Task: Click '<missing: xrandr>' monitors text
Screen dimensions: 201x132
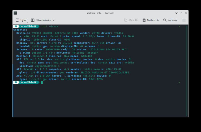Action: coord(85,53)
